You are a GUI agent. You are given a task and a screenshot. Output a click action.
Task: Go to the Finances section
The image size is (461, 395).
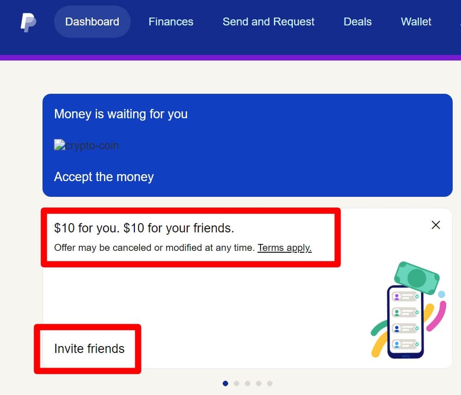coord(171,22)
